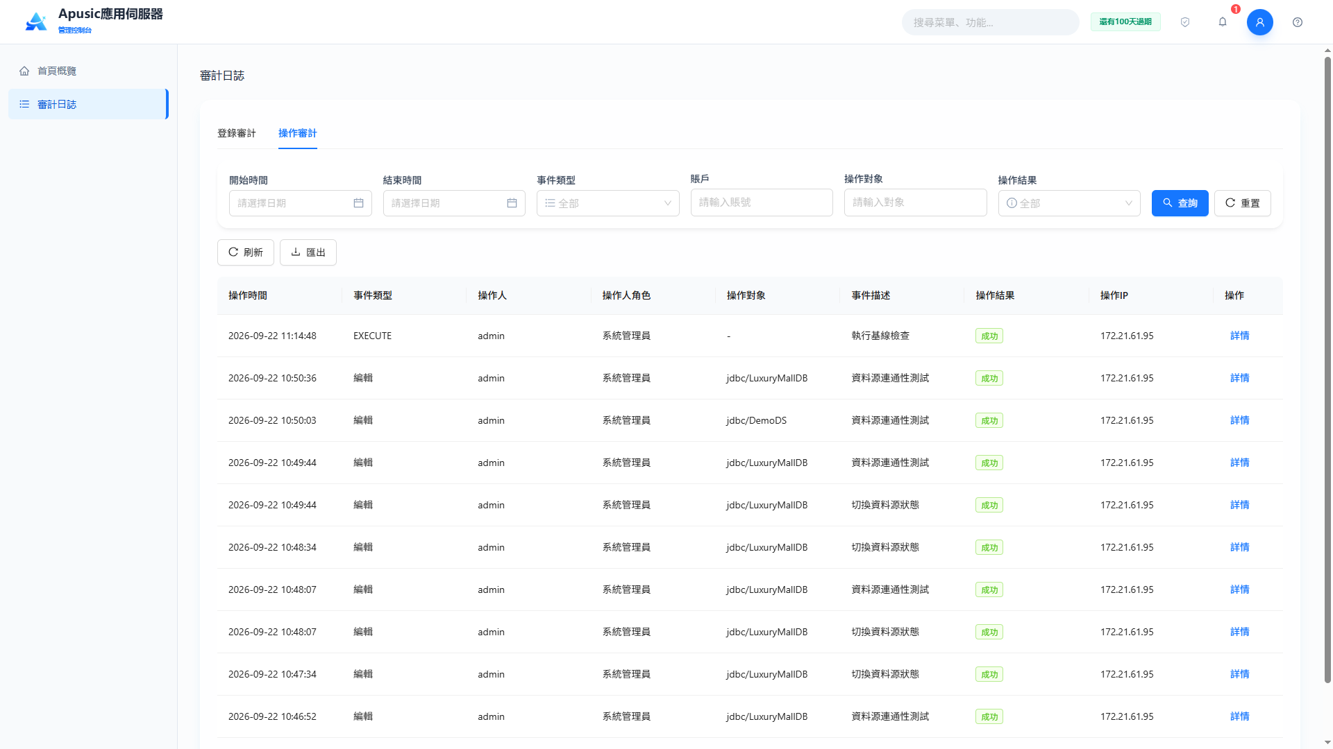Click the 刷新 refresh button
Image resolution: width=1333 pixels, height=749 pixels.
(245, 252)
